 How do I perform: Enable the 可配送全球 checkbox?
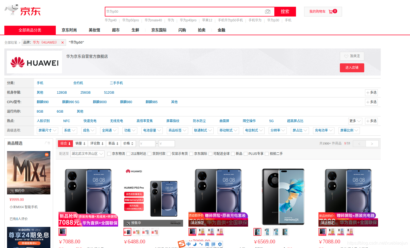(x=210, y=154)
